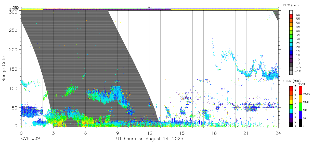Click range gate tick label '300'
Viewport: 313px width, 144px height.
[13, 12]
